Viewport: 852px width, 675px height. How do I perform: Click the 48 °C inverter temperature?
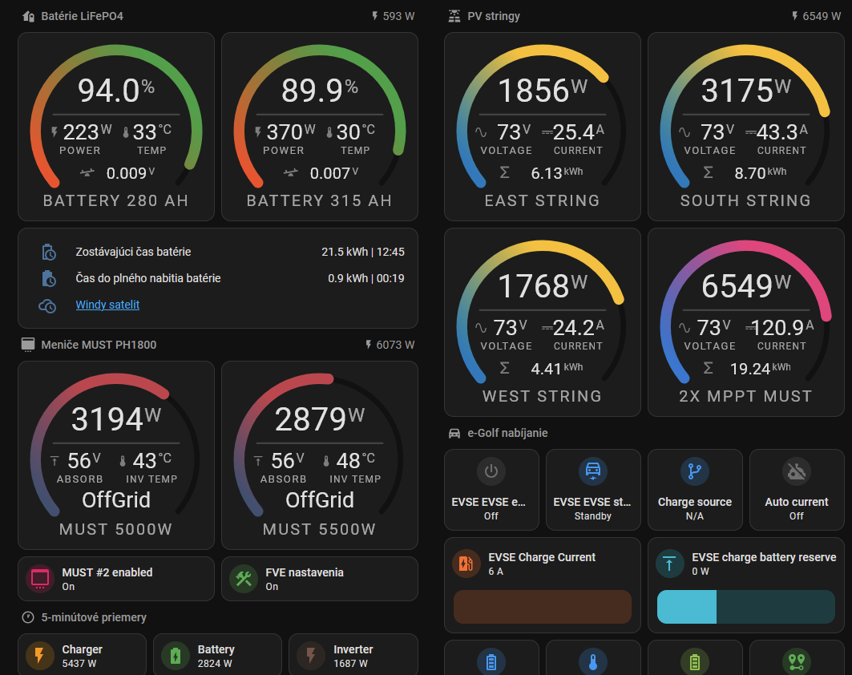click(x=355, y=460)
